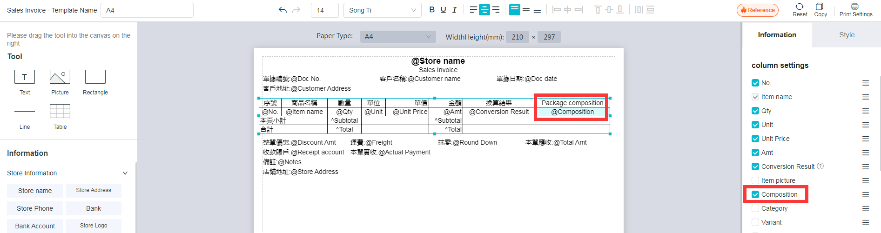Click the Reference button

coord(757,10)
